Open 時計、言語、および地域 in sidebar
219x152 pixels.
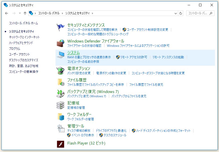point(24,66)
